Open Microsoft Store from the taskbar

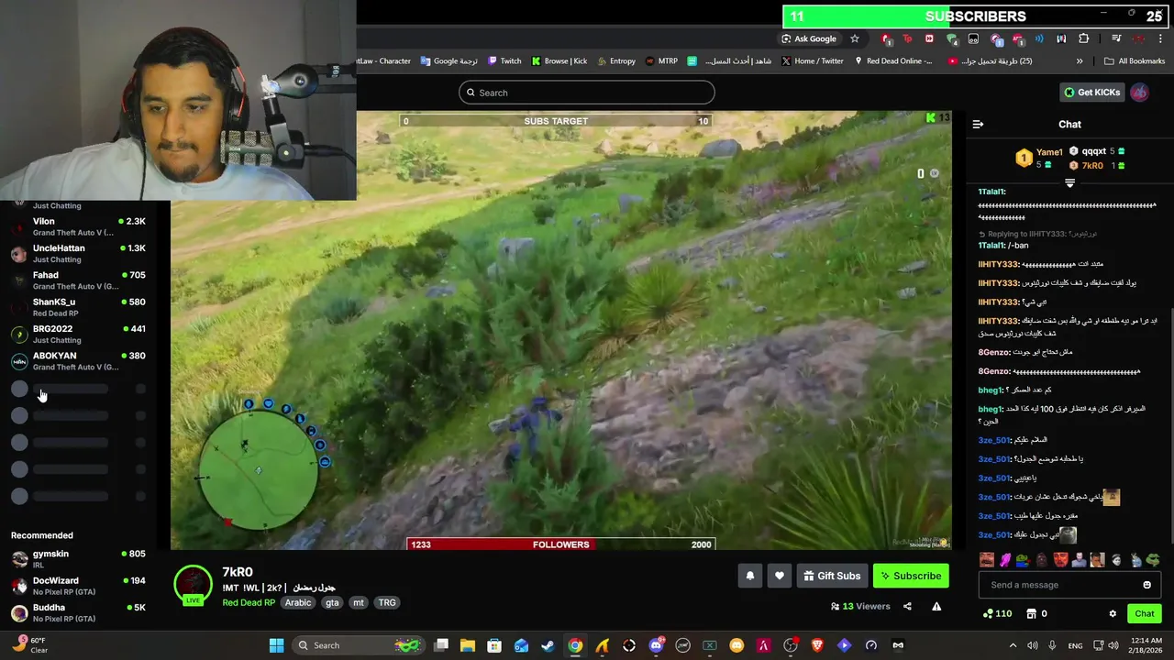coord(494,645)
